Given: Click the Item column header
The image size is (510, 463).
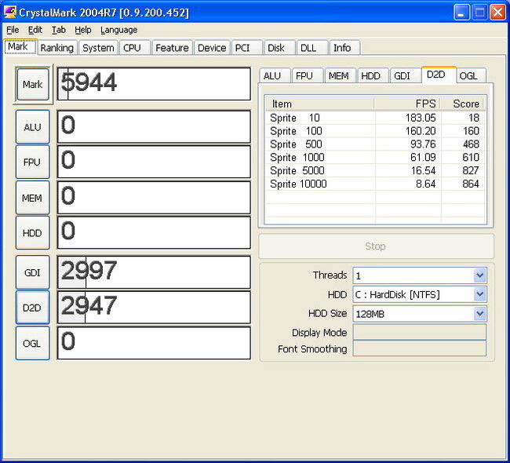Looking at the screenshot, I should pos(319,104).
